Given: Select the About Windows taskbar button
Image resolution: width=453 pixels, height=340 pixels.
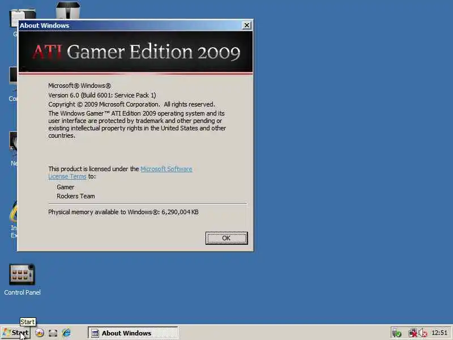Looking at the screenshot, I should point(133,333).
